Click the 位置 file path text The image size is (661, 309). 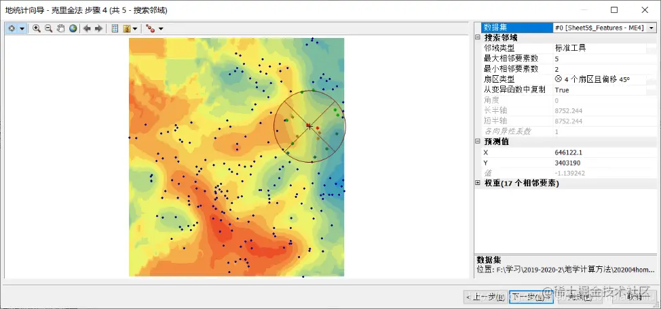point(566,269)
